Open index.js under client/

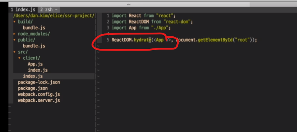coord(38,70)
